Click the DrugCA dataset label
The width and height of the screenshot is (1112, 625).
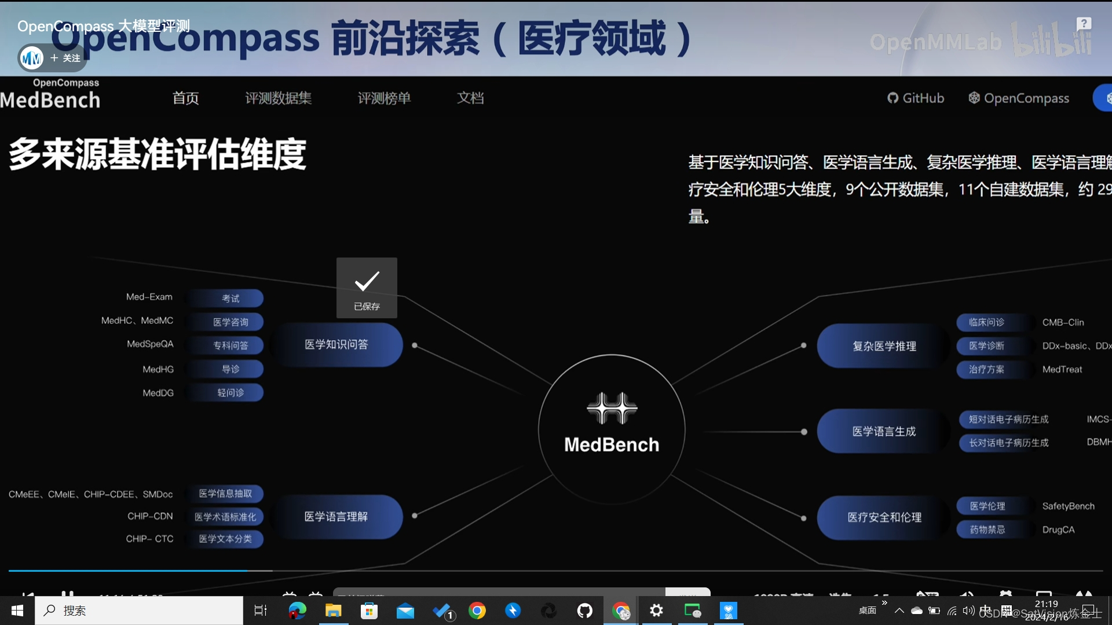(x=1058, y=530)
